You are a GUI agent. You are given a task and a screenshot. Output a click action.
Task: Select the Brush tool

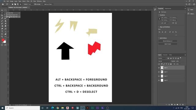coord(2,21)
